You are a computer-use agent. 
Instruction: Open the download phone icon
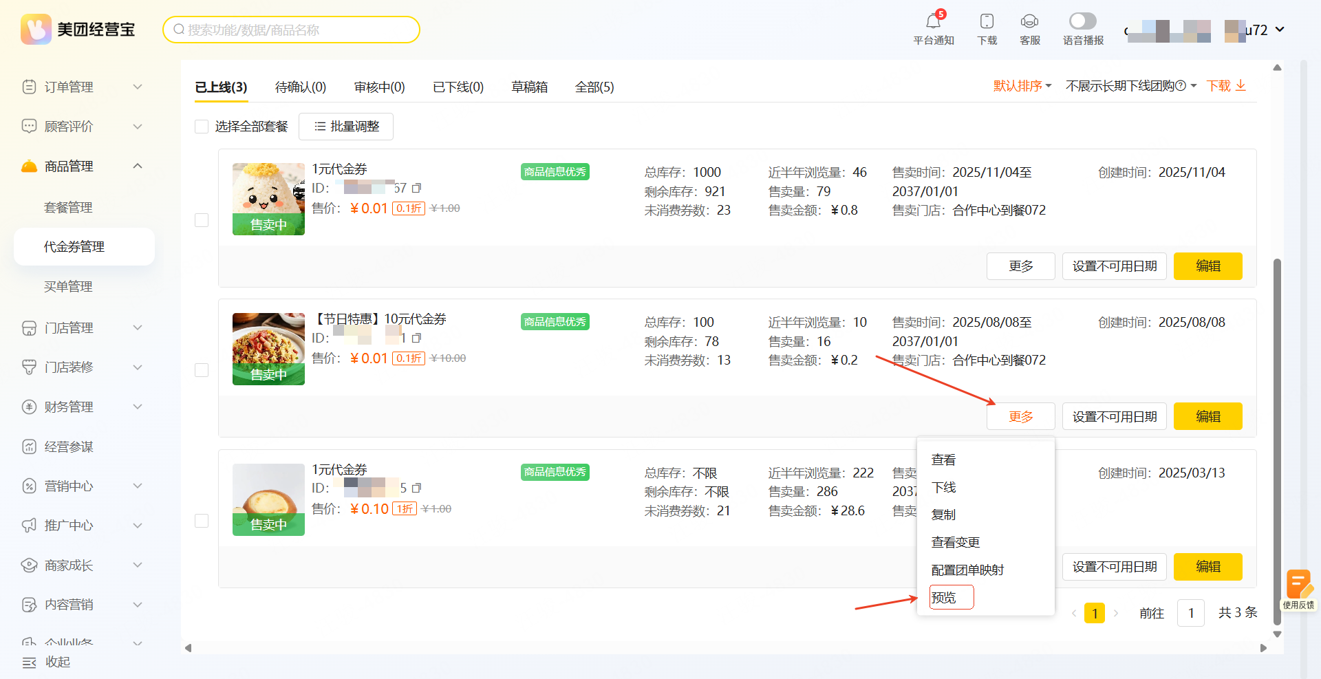pyautogui.click(x=987, y=21)
